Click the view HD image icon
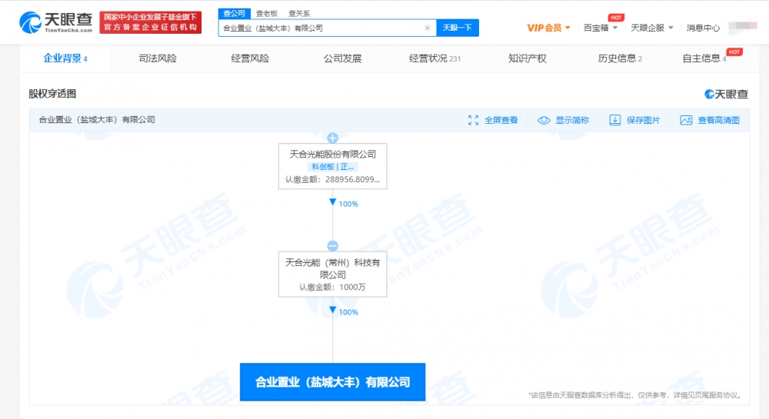769x419 pixels. tap(686, 120)
